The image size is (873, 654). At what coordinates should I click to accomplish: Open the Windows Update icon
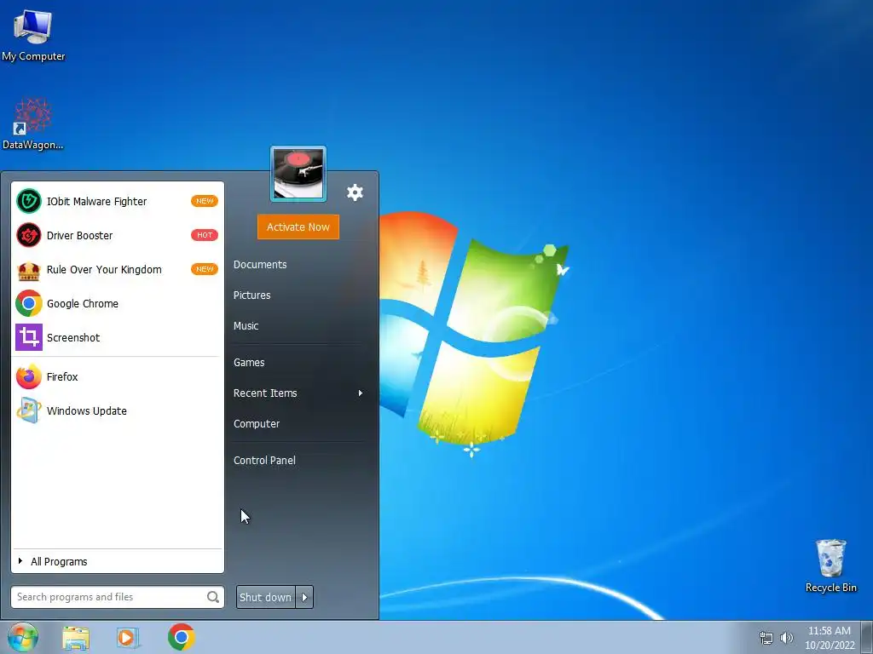click(x=28, y=411)
